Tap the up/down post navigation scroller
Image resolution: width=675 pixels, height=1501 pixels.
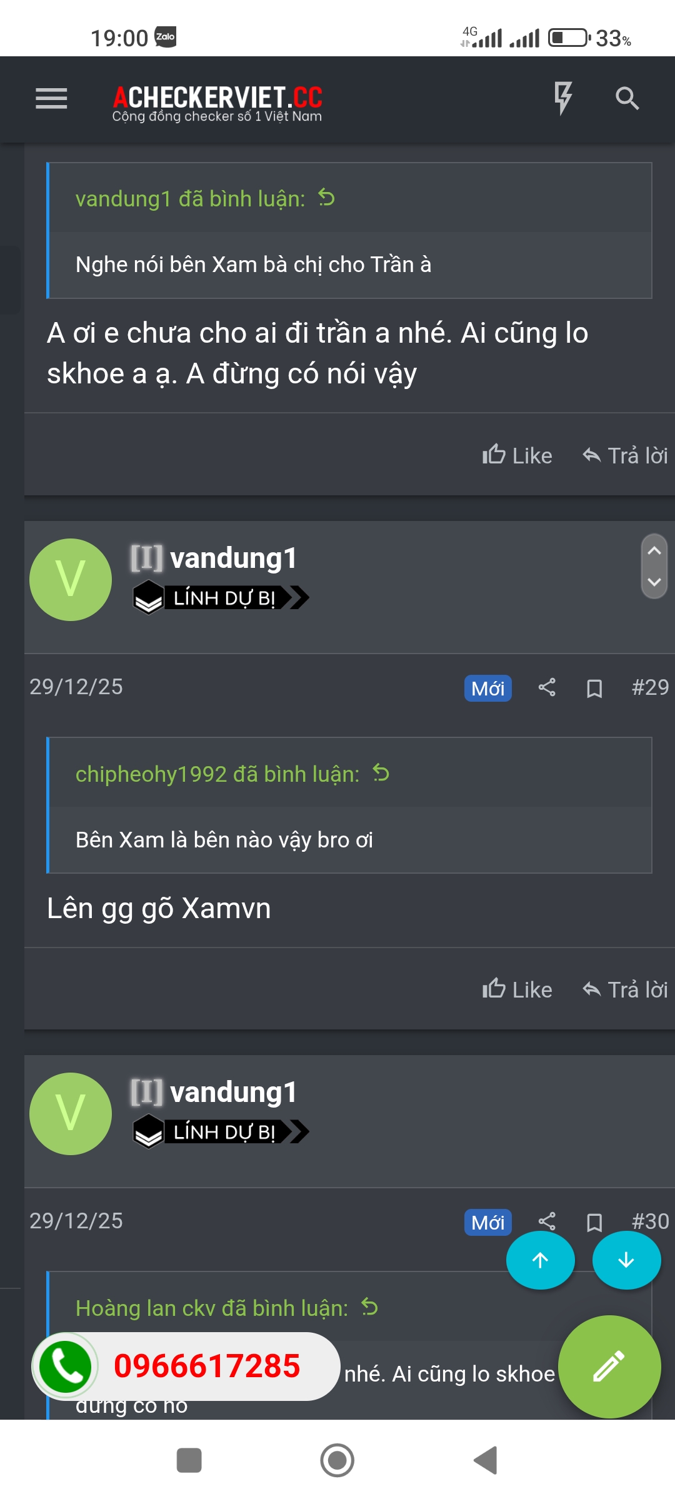point(654,566)
